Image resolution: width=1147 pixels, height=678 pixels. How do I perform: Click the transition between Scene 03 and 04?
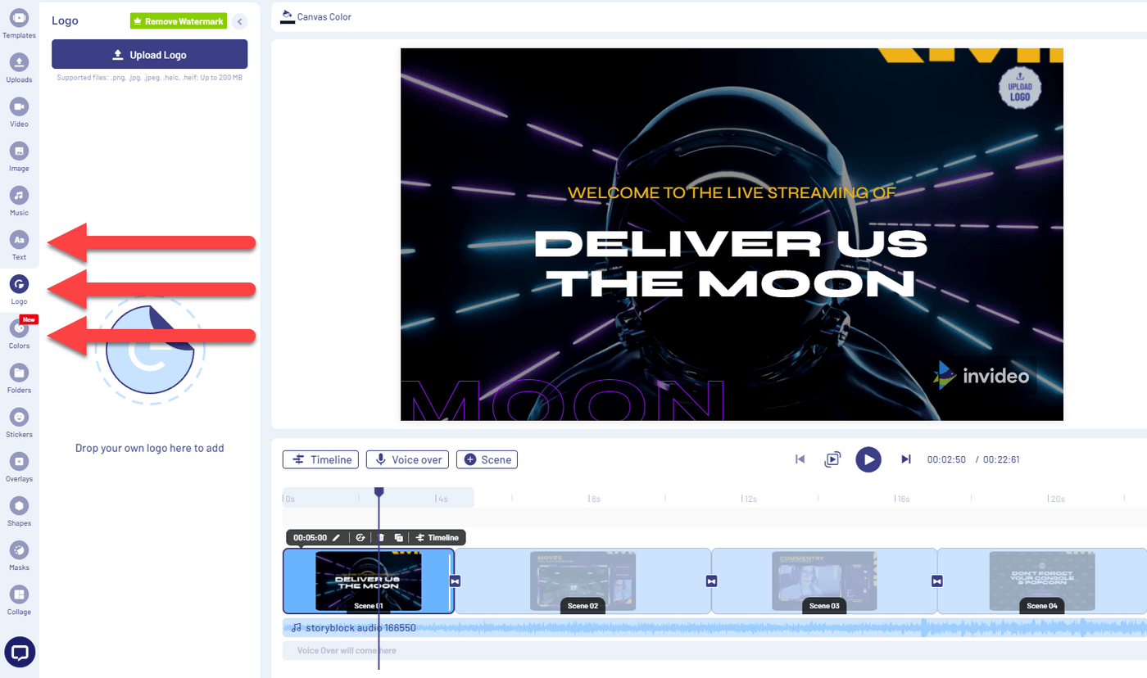pyautogui.click(x=936, y=581)
